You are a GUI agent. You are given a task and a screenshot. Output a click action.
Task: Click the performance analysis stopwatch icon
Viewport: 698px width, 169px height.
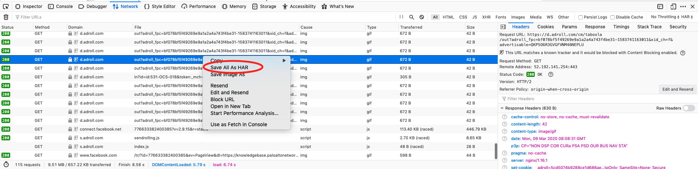point(6,165)
